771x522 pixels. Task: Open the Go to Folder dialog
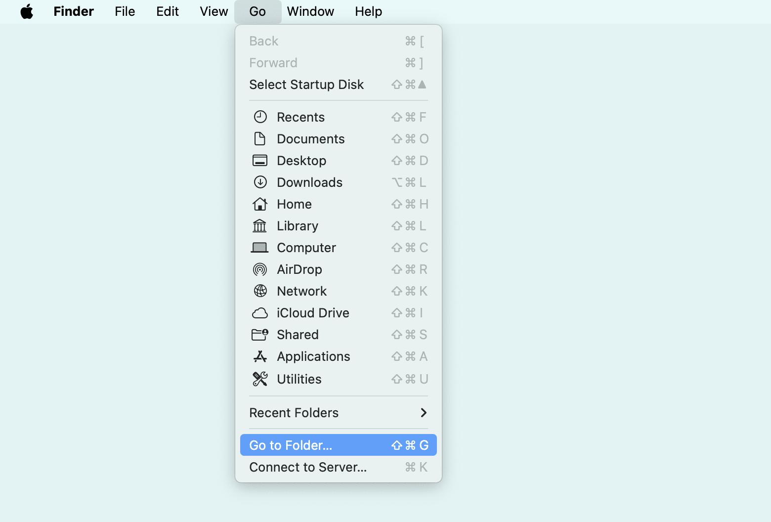click(291, 445)
